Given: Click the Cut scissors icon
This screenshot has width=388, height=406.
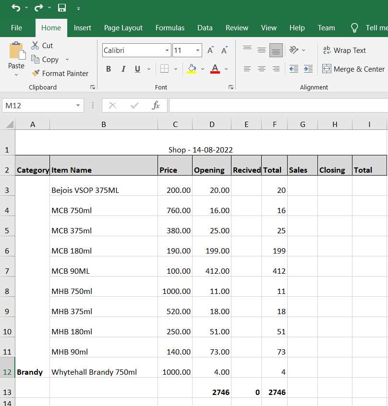Looking at the screenshot, I should coord(35,45).
